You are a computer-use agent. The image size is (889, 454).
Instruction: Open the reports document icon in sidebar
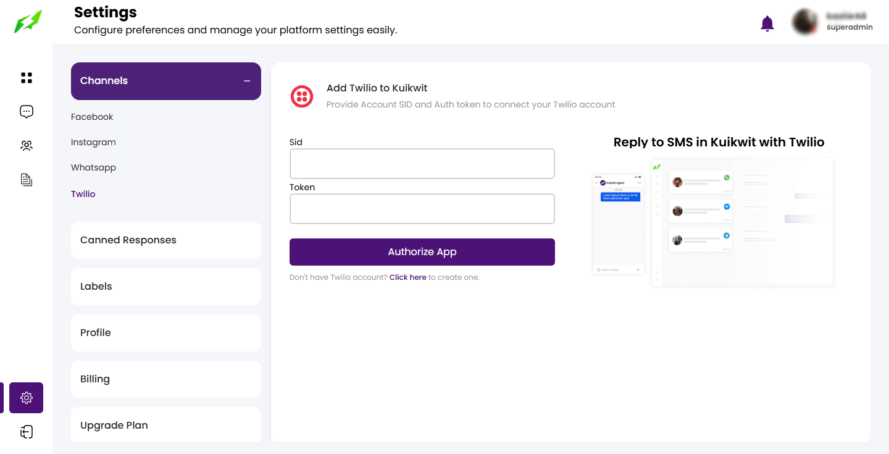click(27, 180)
